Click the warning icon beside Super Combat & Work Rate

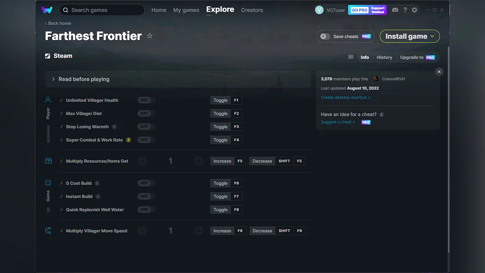pyautogui.click(x=129, y=140)
